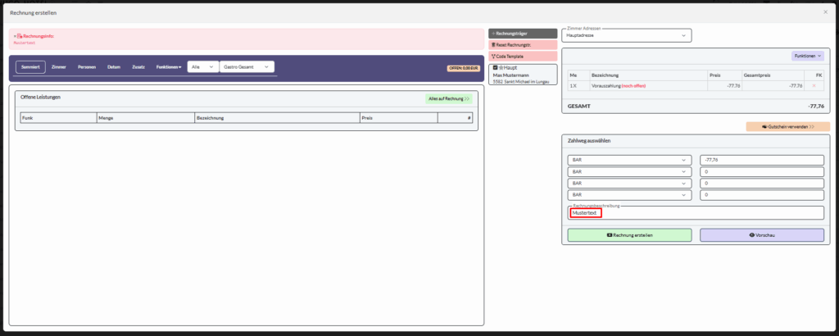Click the Rechnungsbeschreibung text field

click(x=695, y=212)
